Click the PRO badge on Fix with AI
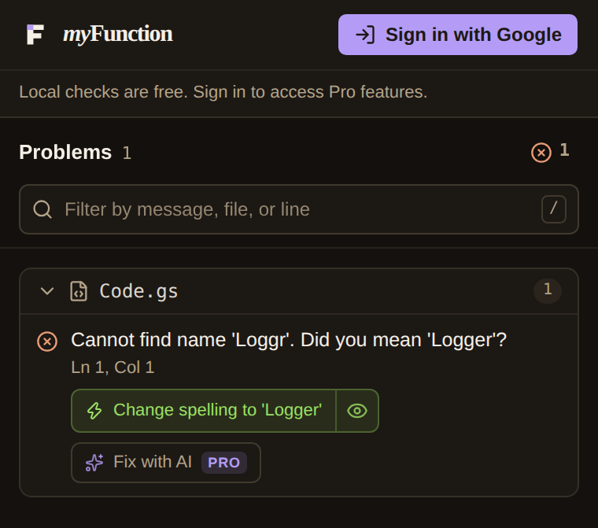The height and width of the screenshot is (528, 598). pyautogui.click(x=224, y=463)
